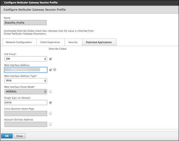This screenshot has height=141, width=179.
Task: Toggle Web Interface Address override checkbox
Action: pyautogui.click(x=50, y=70)
